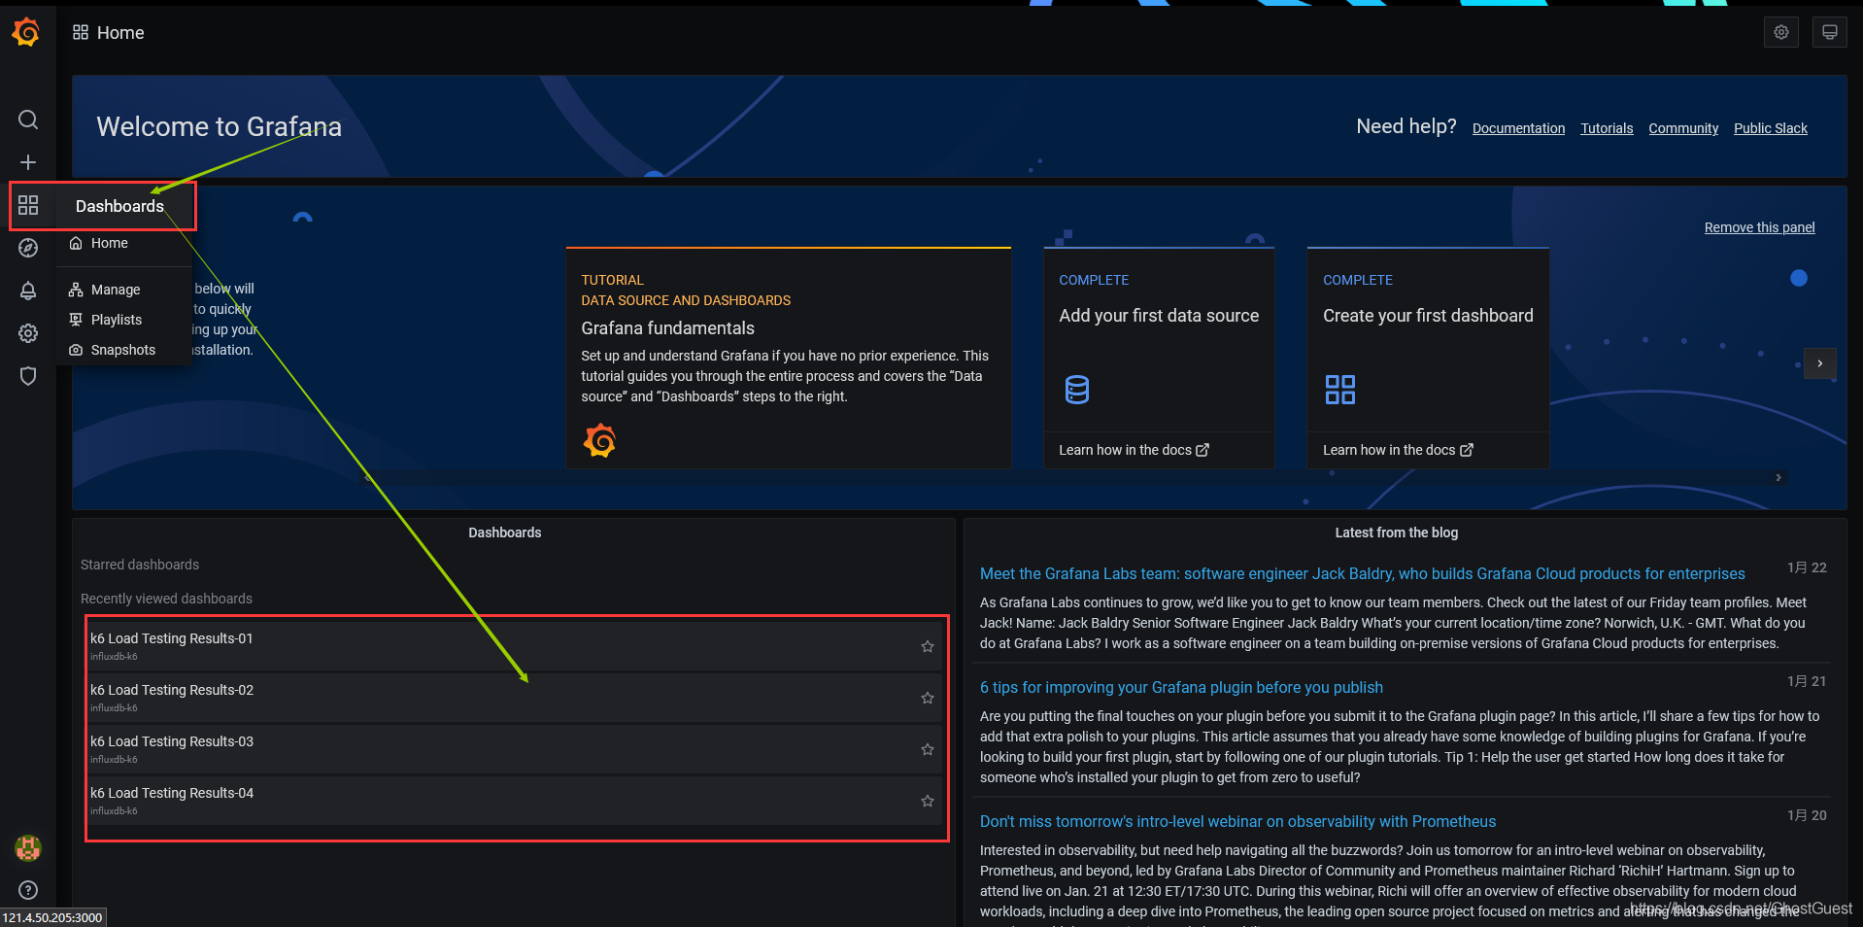Choose Playlists in the Dashboards menu

pos(117,320)
